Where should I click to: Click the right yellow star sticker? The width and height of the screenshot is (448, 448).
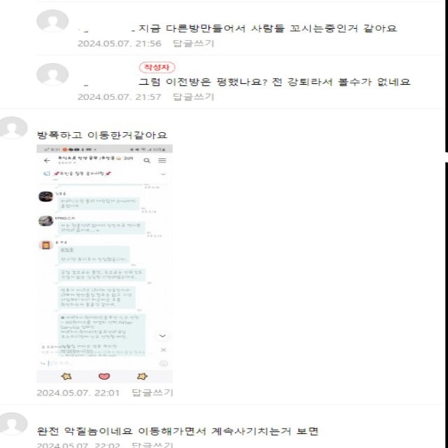142,376
